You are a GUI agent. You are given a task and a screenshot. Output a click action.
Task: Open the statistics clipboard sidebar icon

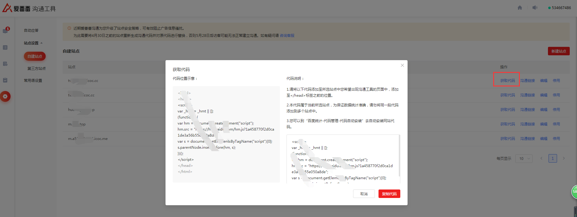5,80
